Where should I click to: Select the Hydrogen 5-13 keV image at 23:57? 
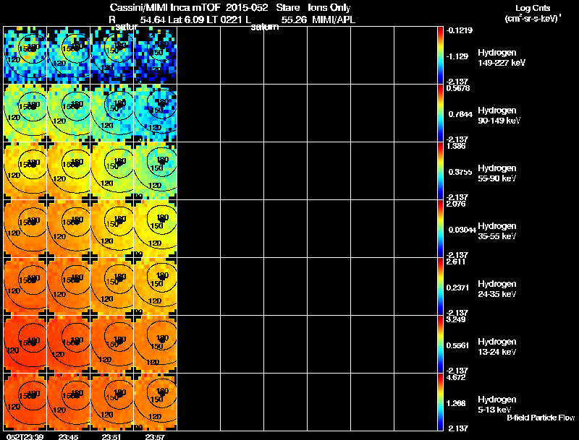click(156, 402)
